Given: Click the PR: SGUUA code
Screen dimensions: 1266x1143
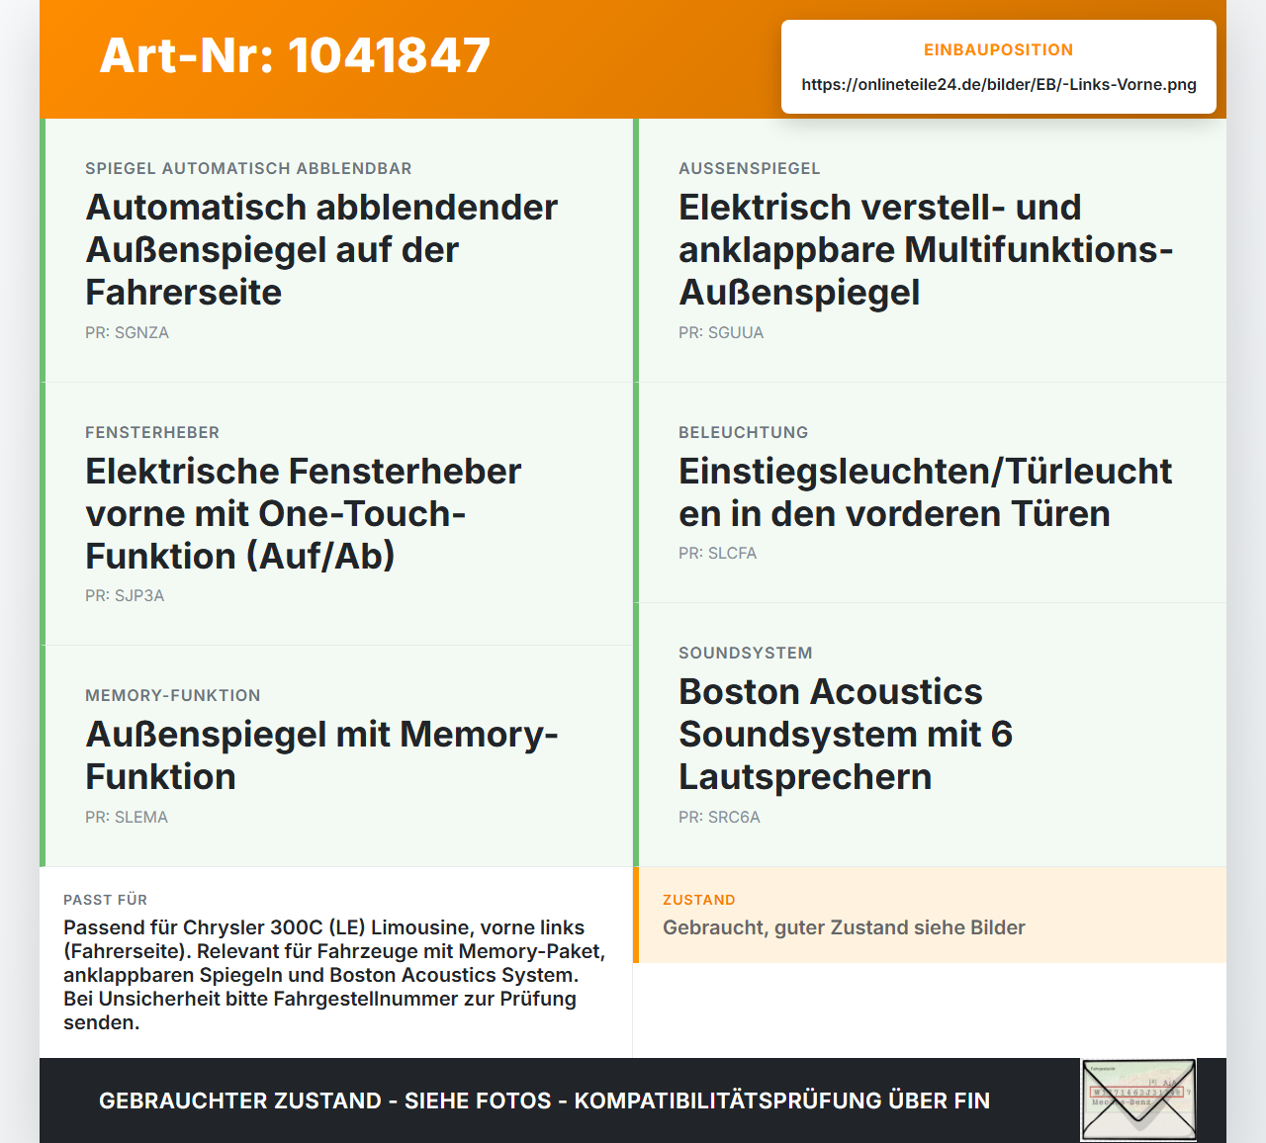Looking at the screenshot, I should [x=721, y=333].
